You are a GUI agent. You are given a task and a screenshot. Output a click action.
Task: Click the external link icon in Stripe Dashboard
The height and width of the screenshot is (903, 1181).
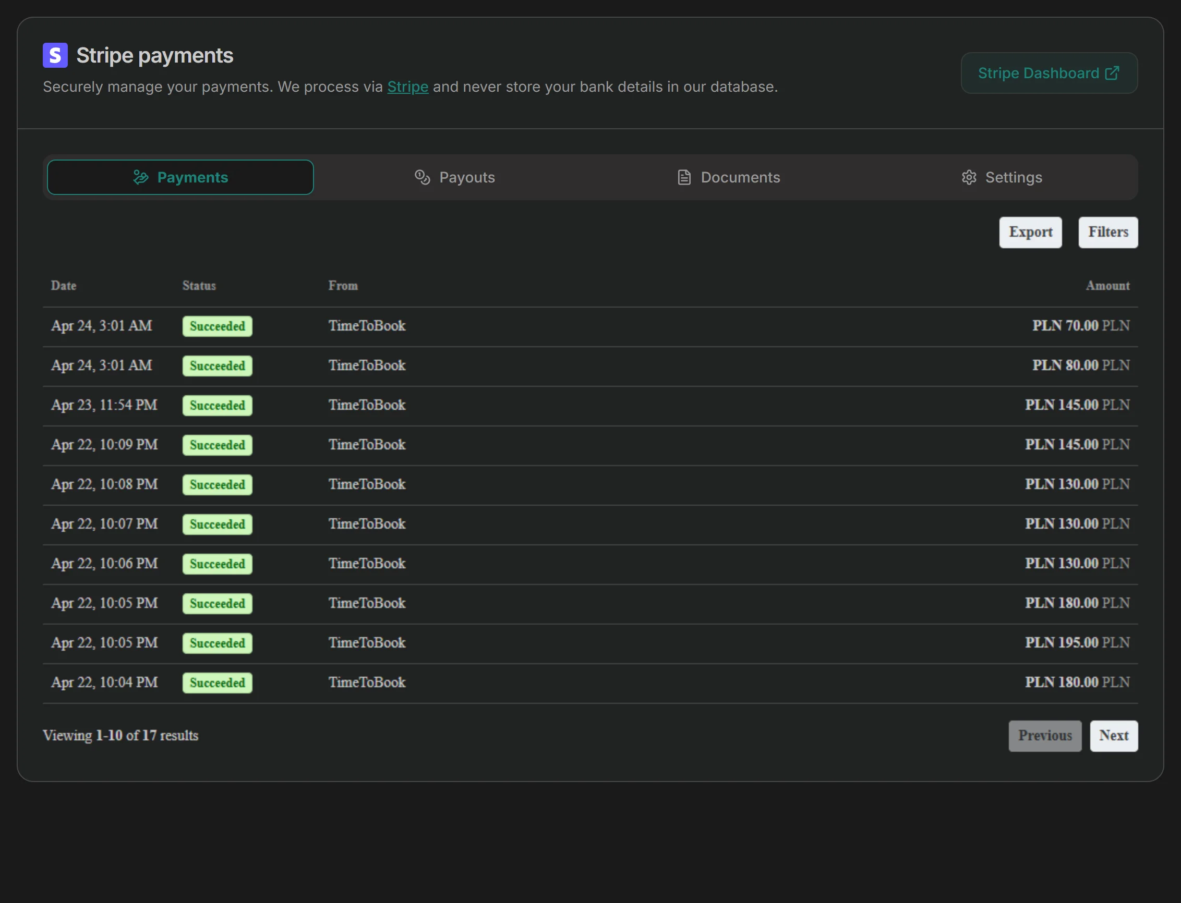pos(1112,73)
